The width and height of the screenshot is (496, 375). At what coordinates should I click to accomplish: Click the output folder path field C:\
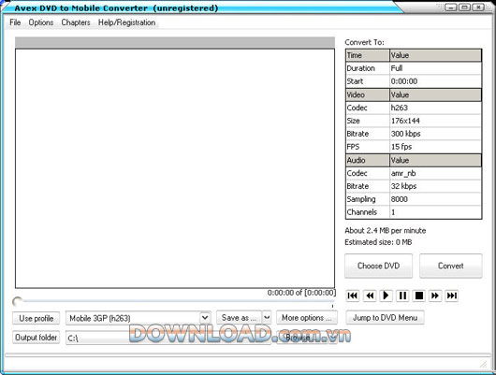168,338
